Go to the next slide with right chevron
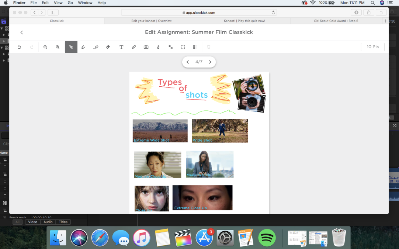This screenshot has width=399, height=249. 210,62
